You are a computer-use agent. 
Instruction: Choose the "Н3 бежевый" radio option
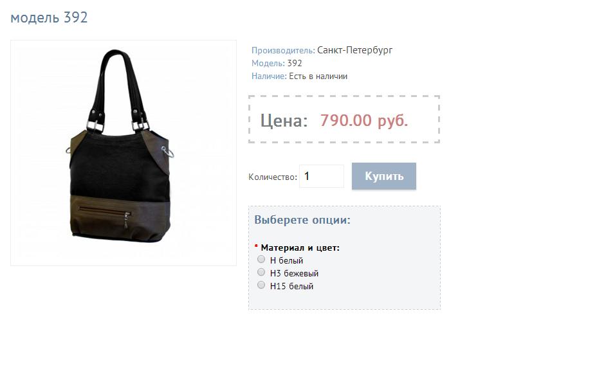(261, 273)
